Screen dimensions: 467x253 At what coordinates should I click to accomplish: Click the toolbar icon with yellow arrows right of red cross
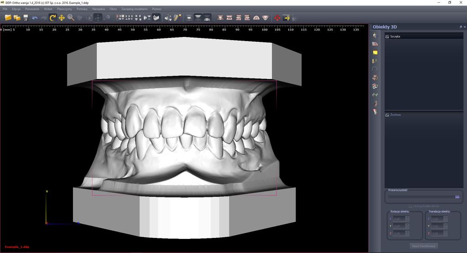coord(286,18)
